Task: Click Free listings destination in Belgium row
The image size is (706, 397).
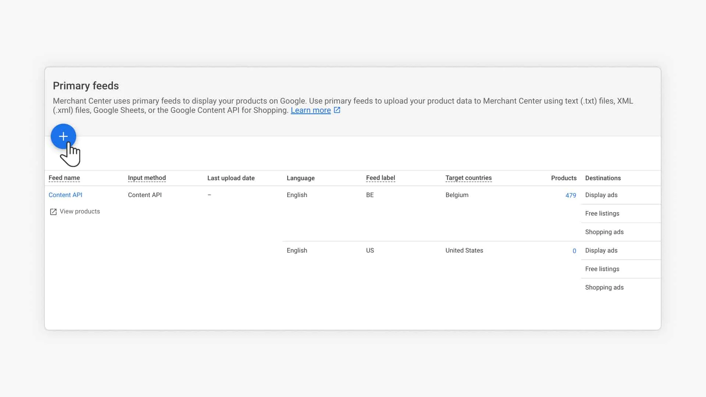Action: (602, 214)
